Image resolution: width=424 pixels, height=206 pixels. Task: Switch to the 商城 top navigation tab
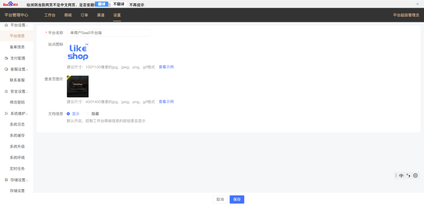click(x=68, y=15)
